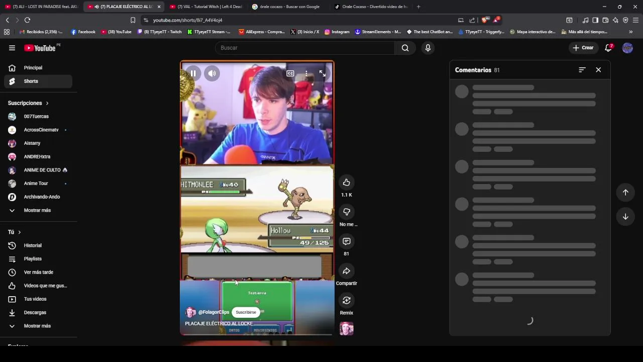Image resolution: width=643 pixels, height=362 pixels.
Task: Open Ver más tarde
Action: [x=38, y=273]
